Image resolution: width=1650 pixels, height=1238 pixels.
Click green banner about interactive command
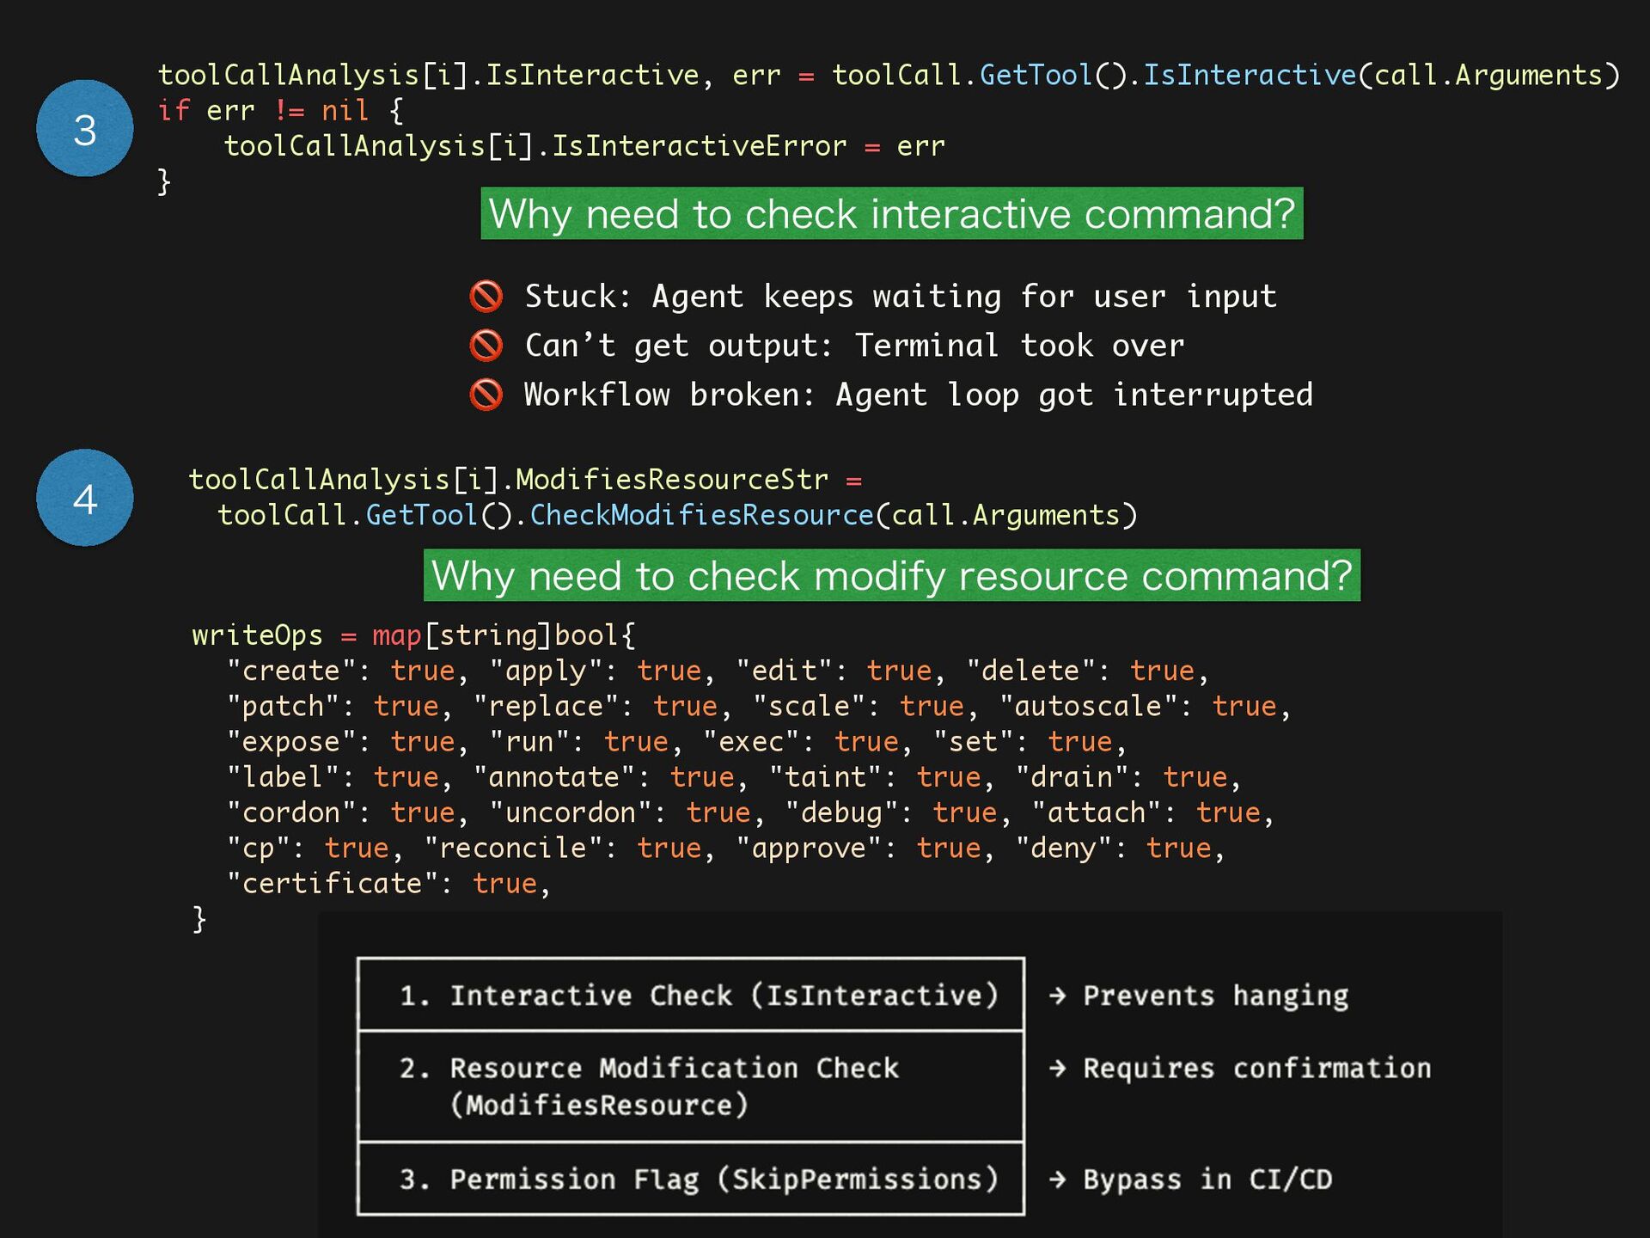coord(891,214)
